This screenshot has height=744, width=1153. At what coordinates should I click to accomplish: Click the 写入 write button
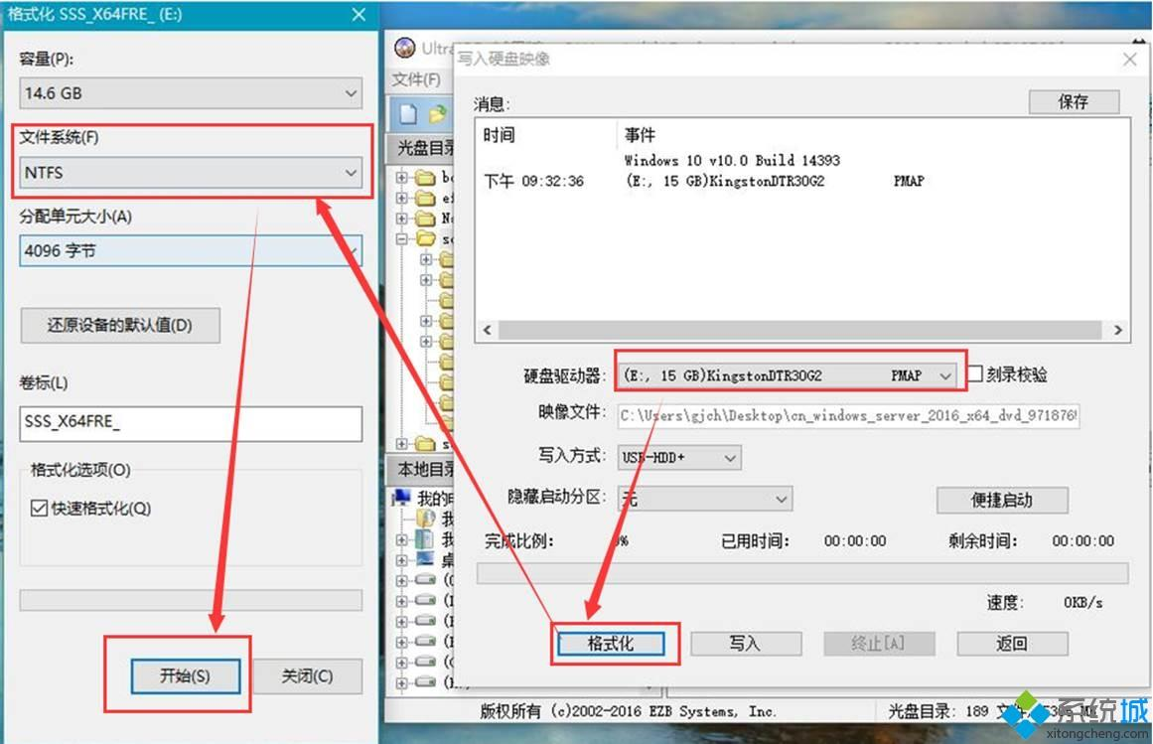tap(746, 644)
